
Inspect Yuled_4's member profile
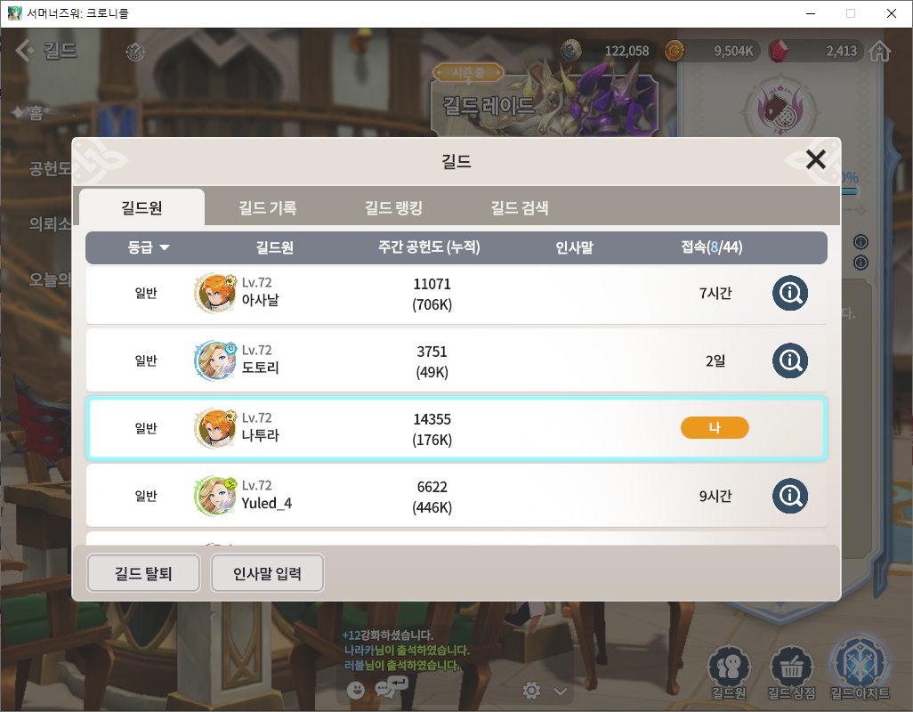789,496
